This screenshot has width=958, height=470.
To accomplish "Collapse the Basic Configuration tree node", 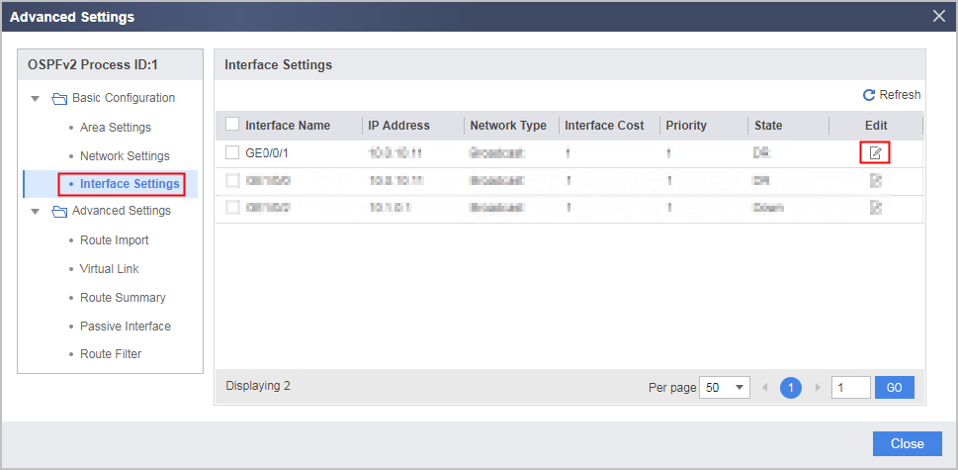I will (36, 98).
